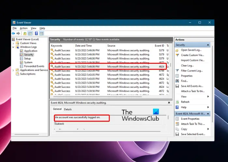Switch to the Details tab
This screenshot has width=228, height=162.
click(x=68, y=110)
